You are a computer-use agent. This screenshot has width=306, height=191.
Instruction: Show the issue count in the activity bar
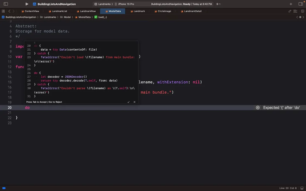(x=218, y=4)
